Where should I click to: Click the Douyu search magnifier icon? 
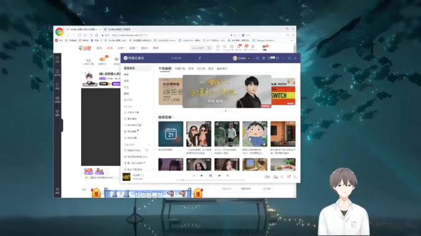(209, 48)
